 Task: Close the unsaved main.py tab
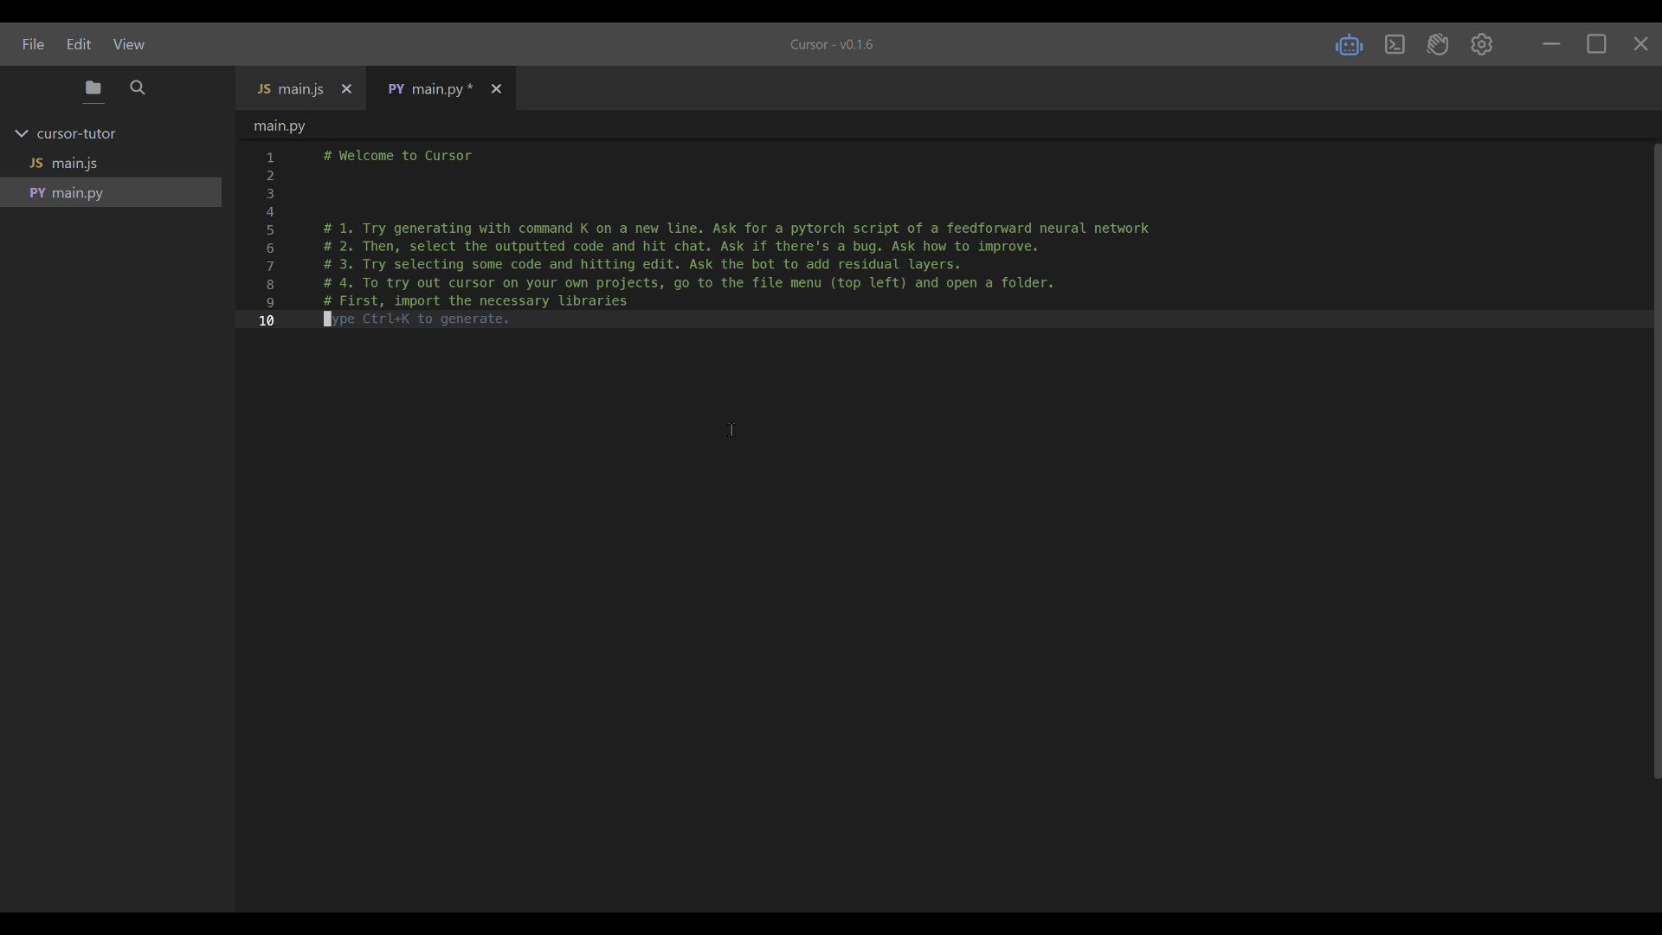pos(496,89)
